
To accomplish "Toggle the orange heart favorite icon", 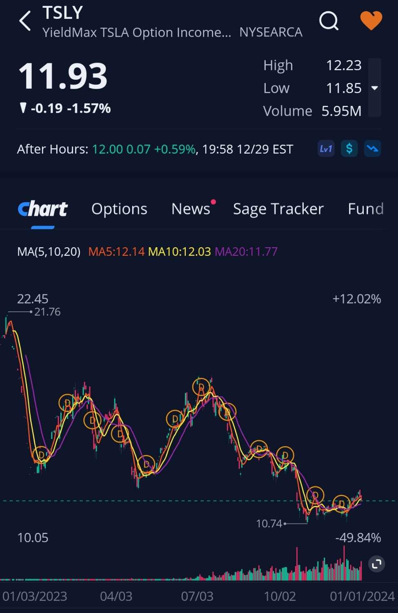I will pyautogui.click(x=371, y=20).
